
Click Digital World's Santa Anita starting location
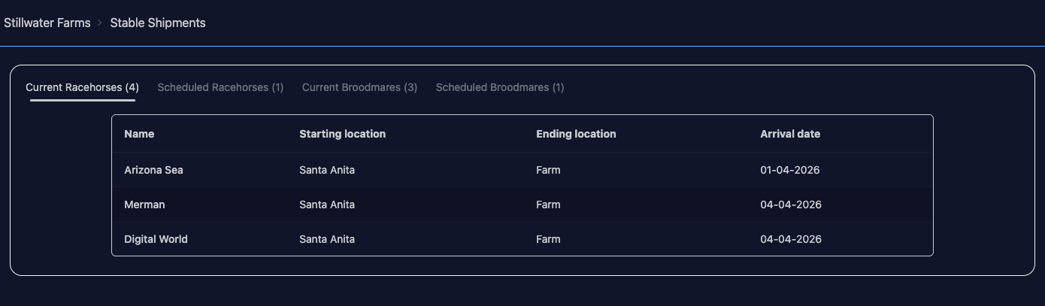click(327, 239)
